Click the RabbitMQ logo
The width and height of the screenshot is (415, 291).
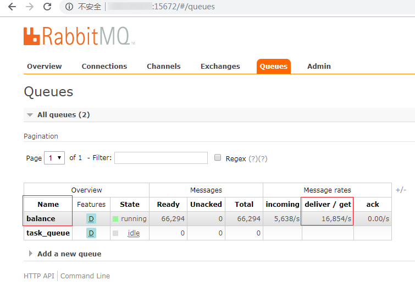pyautogui.click(x=79, y=36)
